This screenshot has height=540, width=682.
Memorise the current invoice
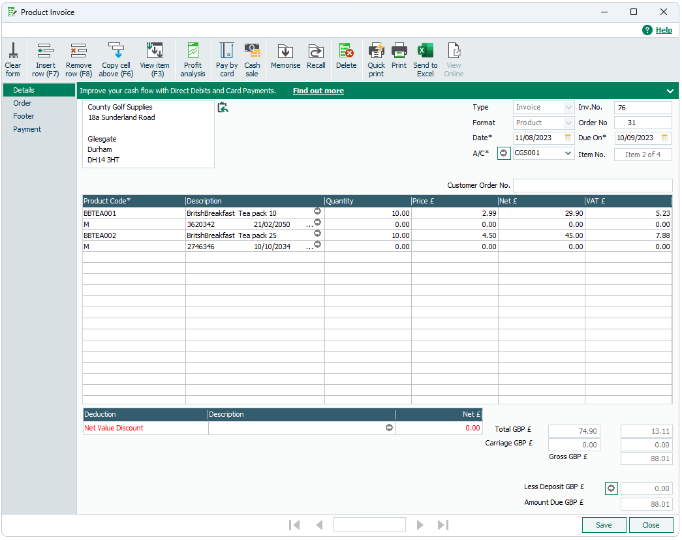(285, 59)
